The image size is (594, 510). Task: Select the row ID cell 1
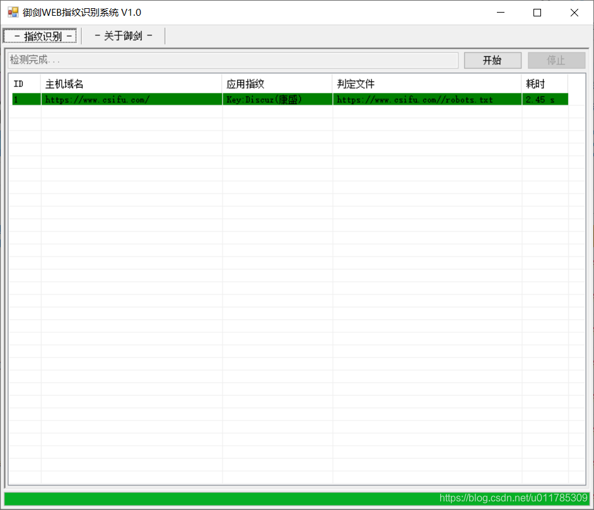26,100
